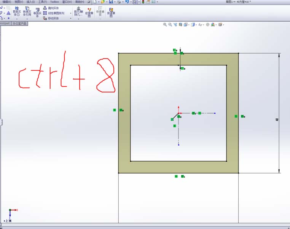Open the 工具(T) Tools menu

(x=42, y=2)
